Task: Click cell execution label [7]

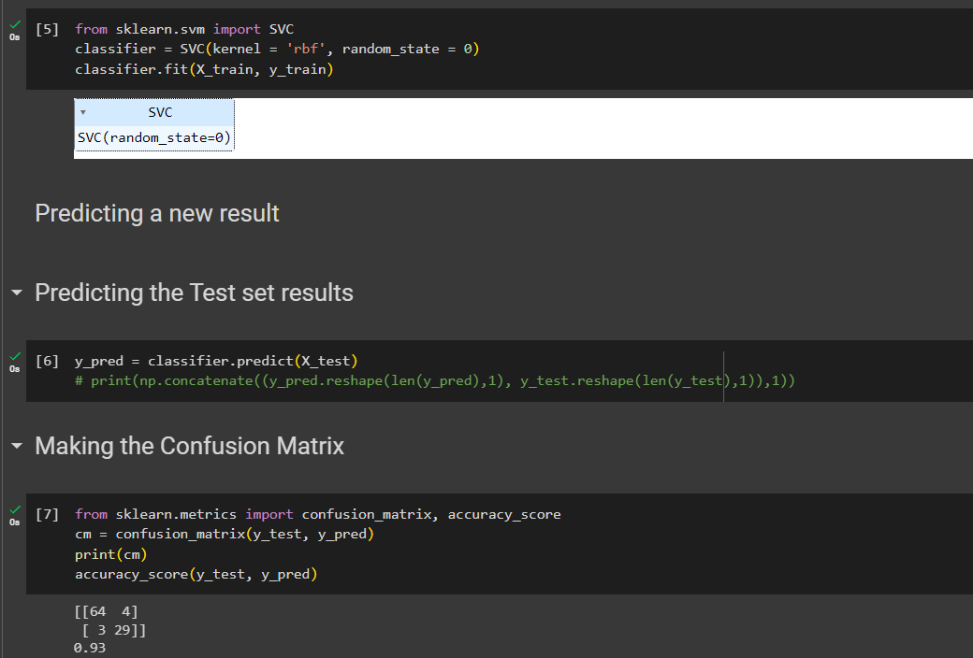Action: 47,514
